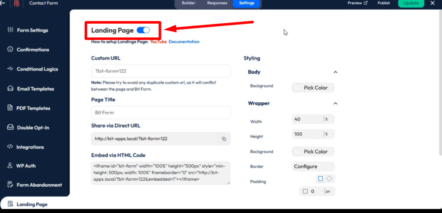Viewport: 442px width, 213px height.
Task: Click the padding box icon beside 0
Action: [305, 191]
